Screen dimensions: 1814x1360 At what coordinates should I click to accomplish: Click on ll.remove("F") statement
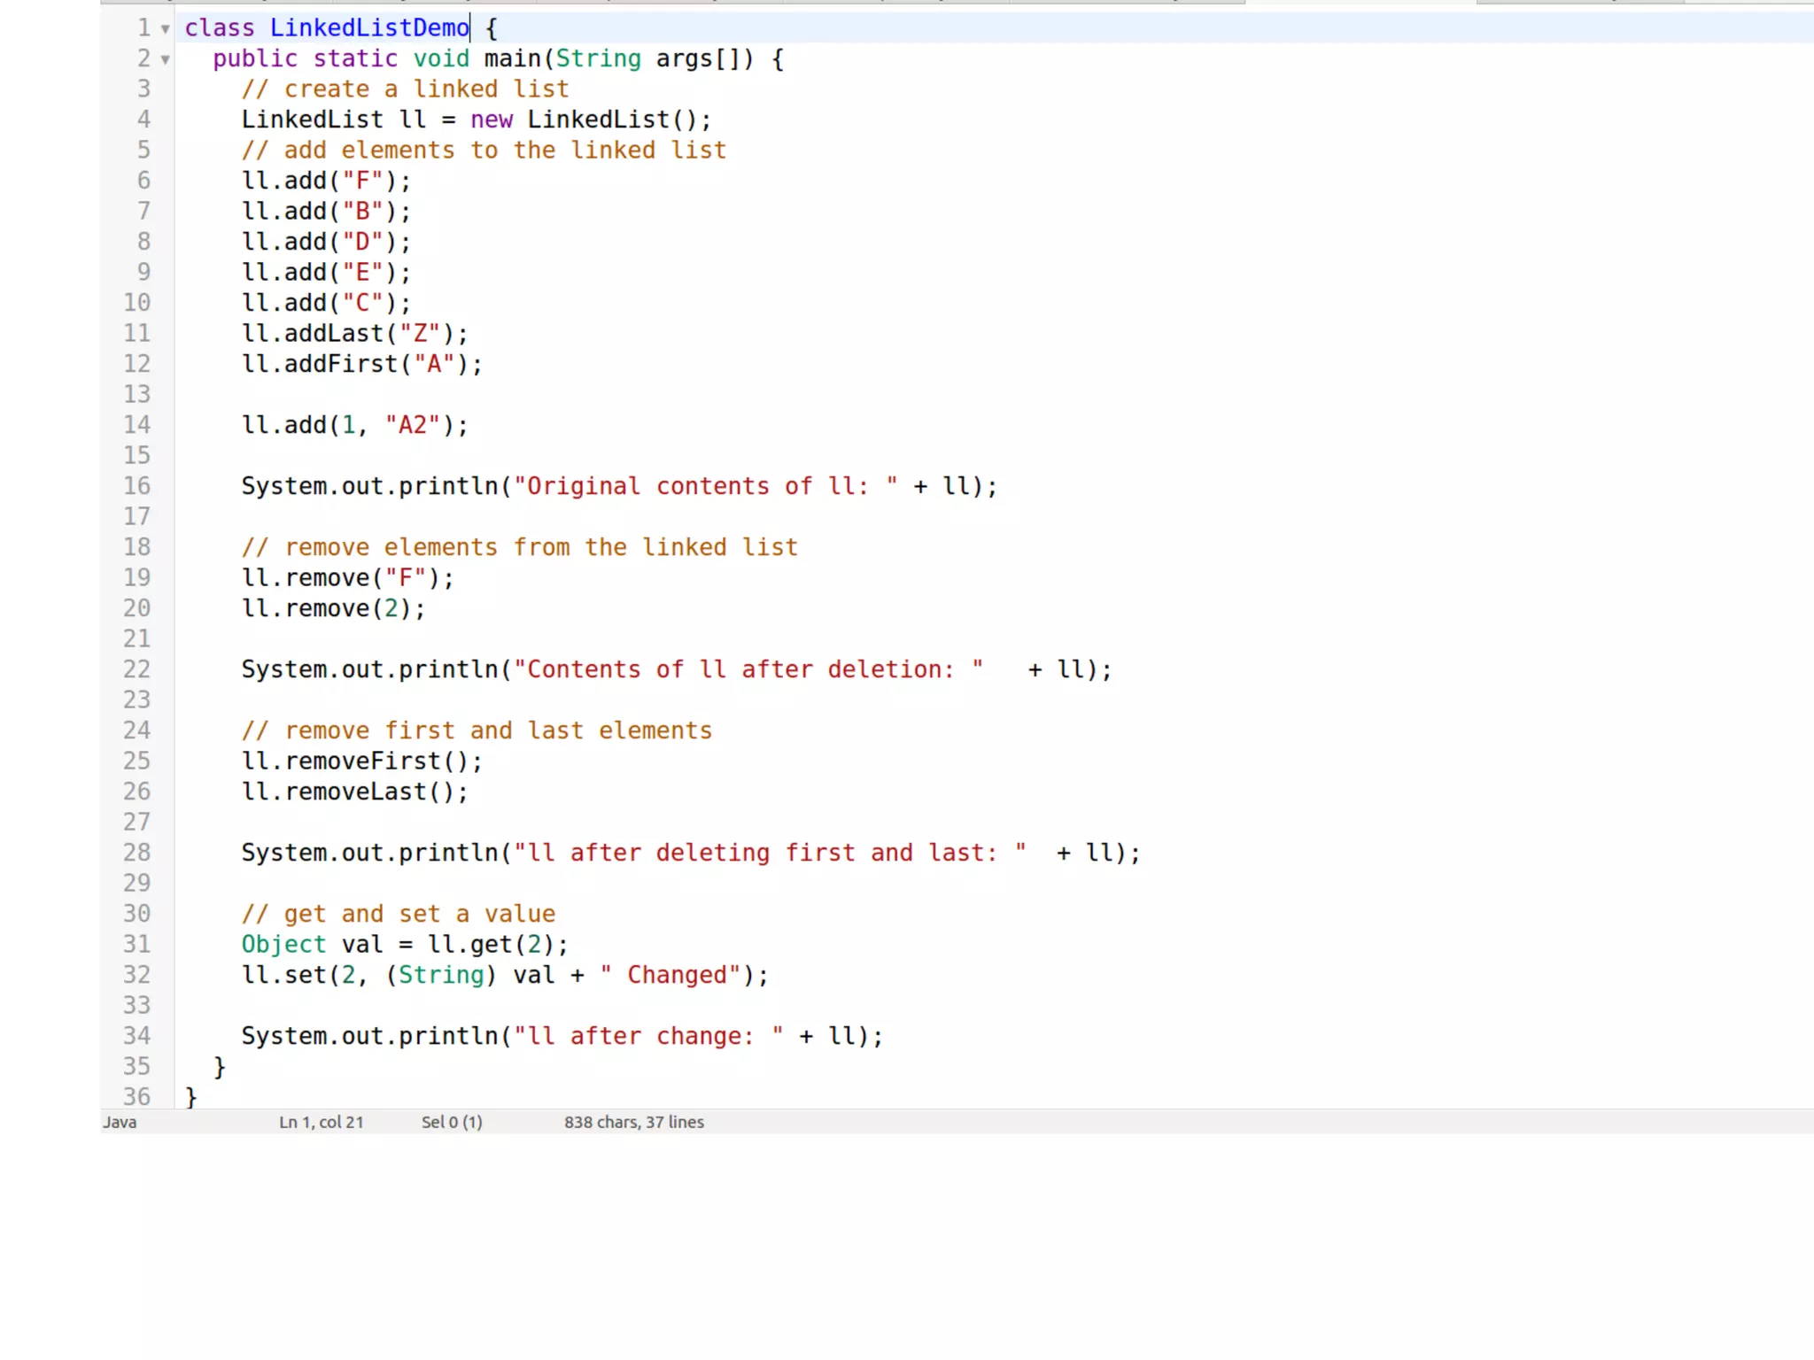tap(347, 578)
